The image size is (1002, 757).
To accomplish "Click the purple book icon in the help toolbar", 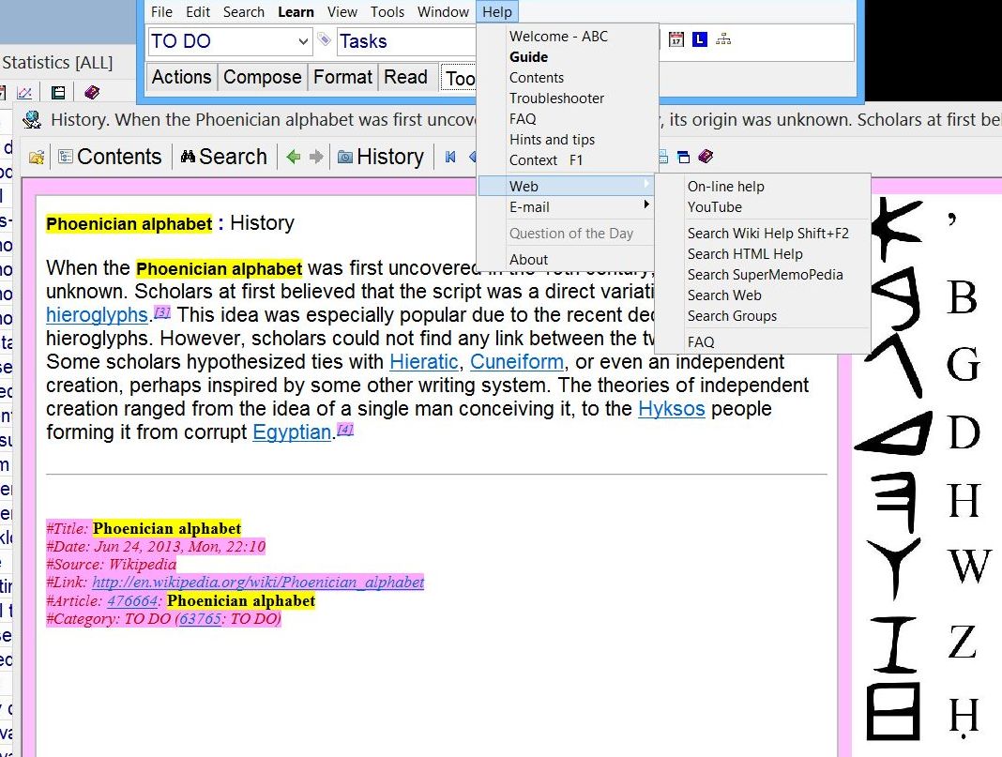I will [x=706, y=157].
